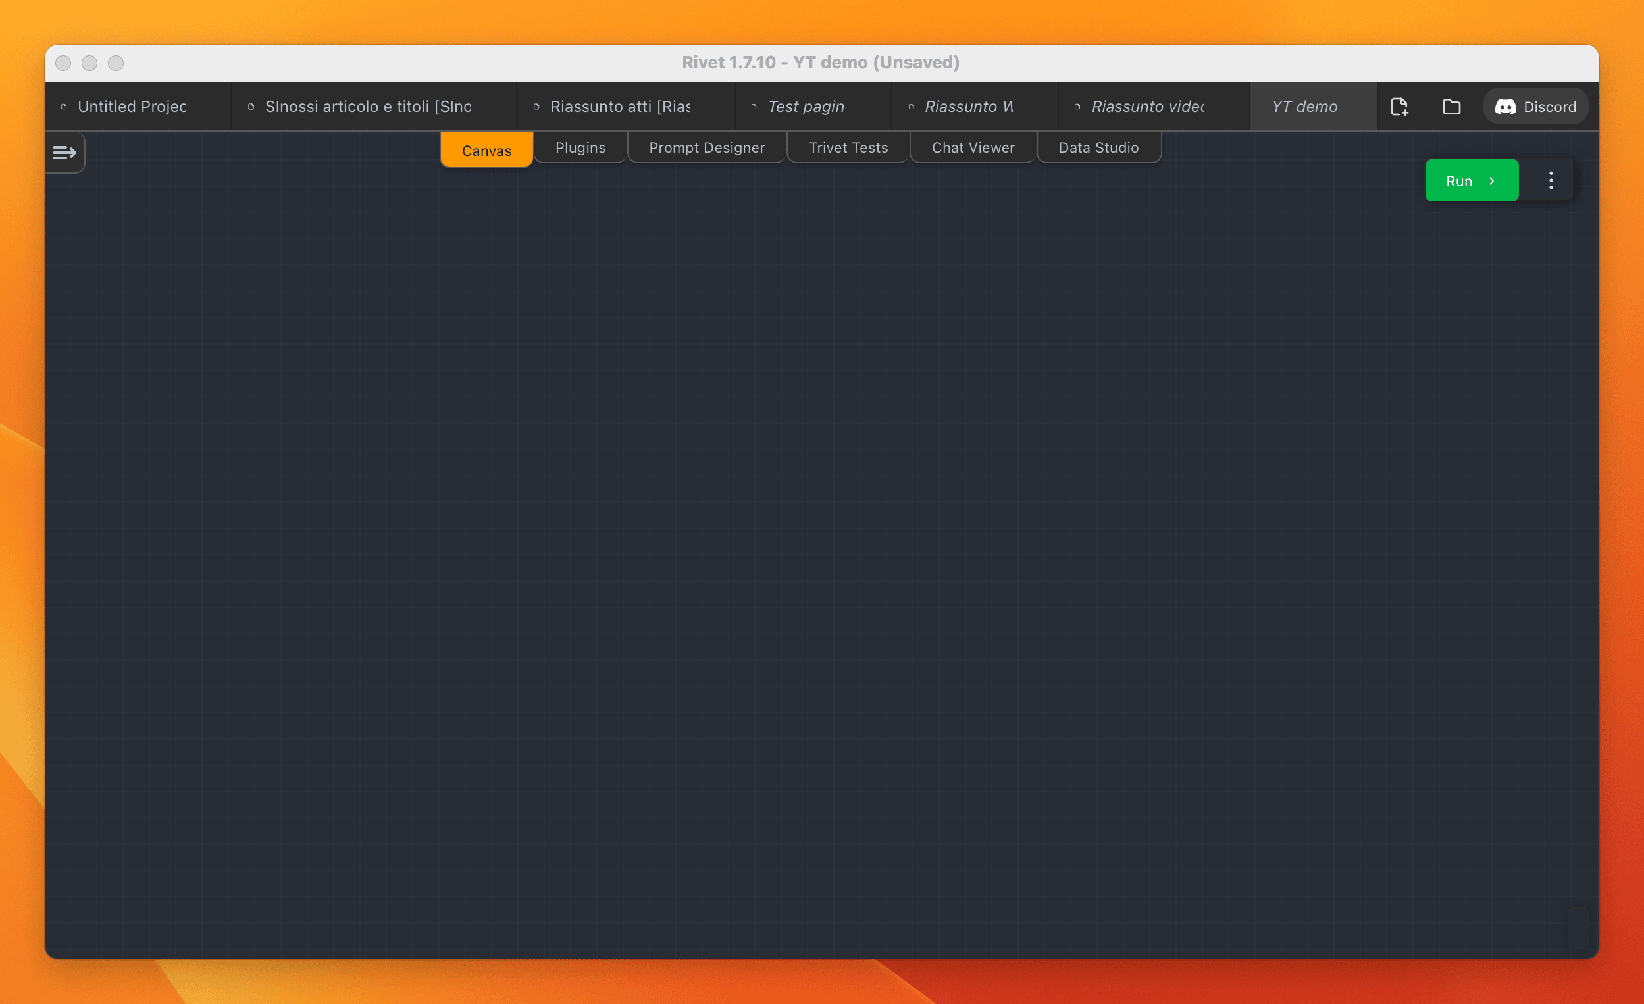Open the Prompt Designer tab

click(x=707, y=147)
